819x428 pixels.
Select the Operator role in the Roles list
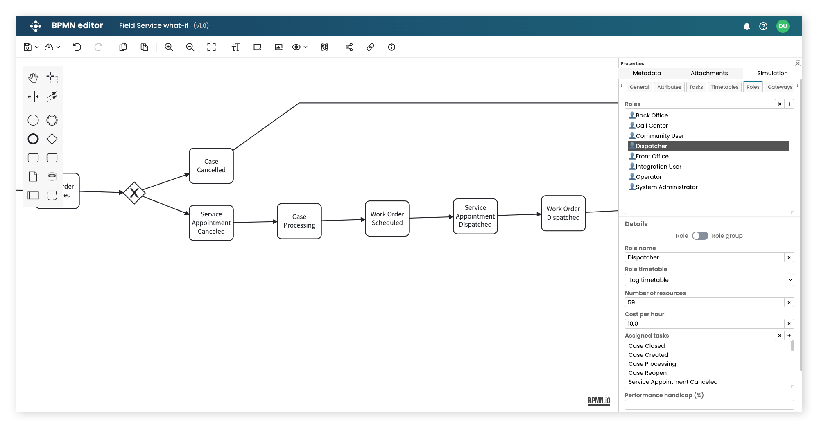[x=649, y=176]
